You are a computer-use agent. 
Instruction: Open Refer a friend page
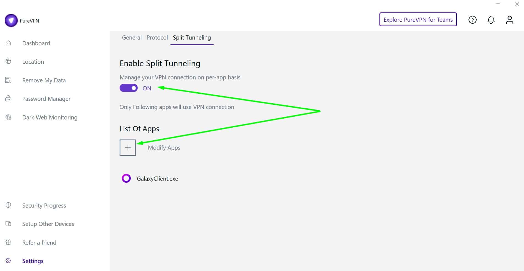[x=39, y=242]
